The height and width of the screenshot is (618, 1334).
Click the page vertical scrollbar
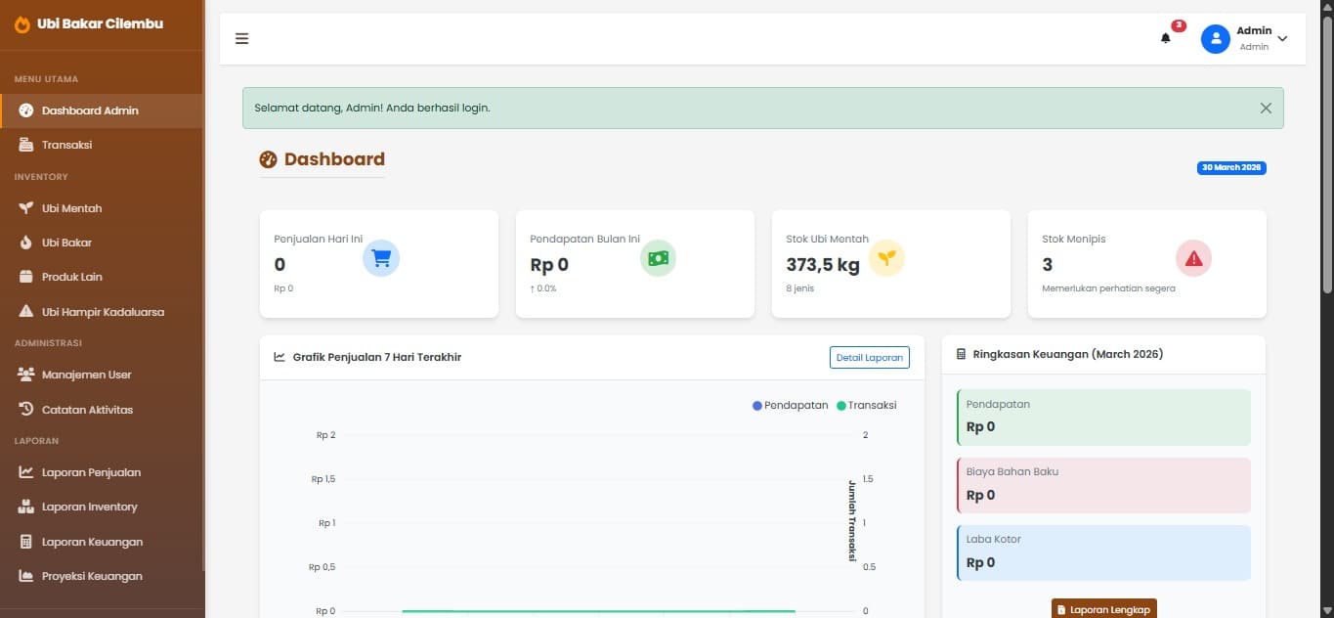click(1326, 147)
